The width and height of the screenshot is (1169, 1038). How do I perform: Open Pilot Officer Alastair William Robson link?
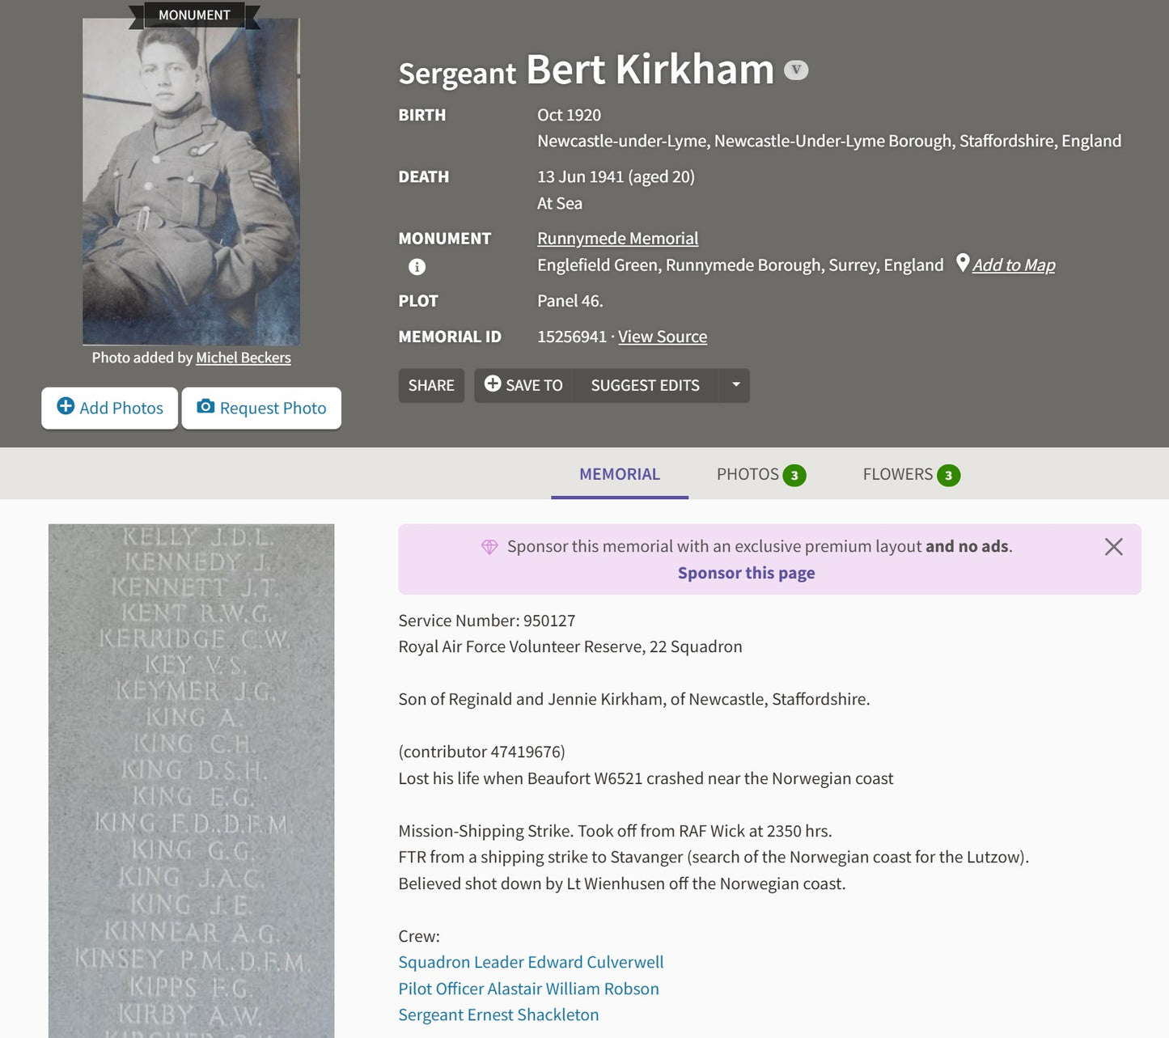pyautogui.click(x=528, y=989)
